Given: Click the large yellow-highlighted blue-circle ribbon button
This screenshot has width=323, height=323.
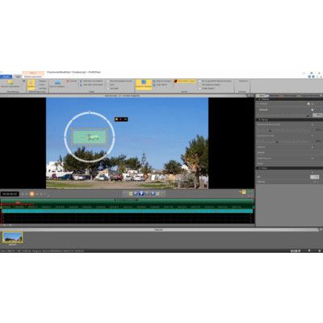Looking at the screenshot, I should pyautogui.click(x=144, y=85).
